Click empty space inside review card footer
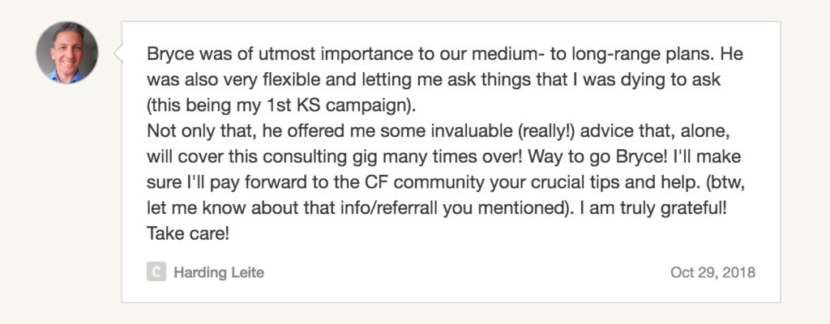The image size is (830, 324). point(466,273)
